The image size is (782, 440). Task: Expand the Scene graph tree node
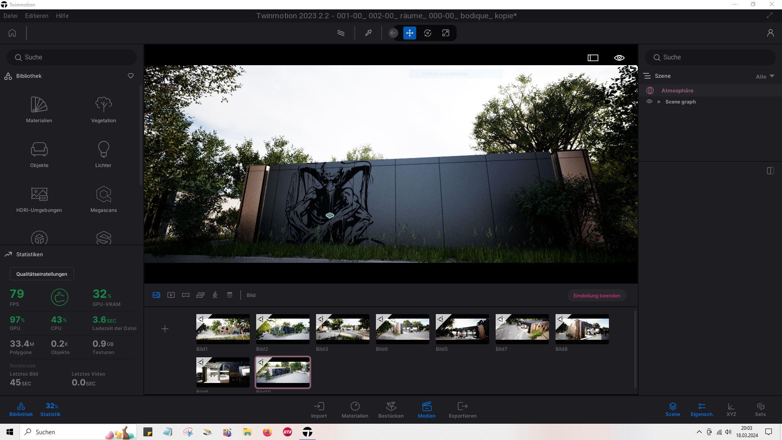click(x=659, y=102)
